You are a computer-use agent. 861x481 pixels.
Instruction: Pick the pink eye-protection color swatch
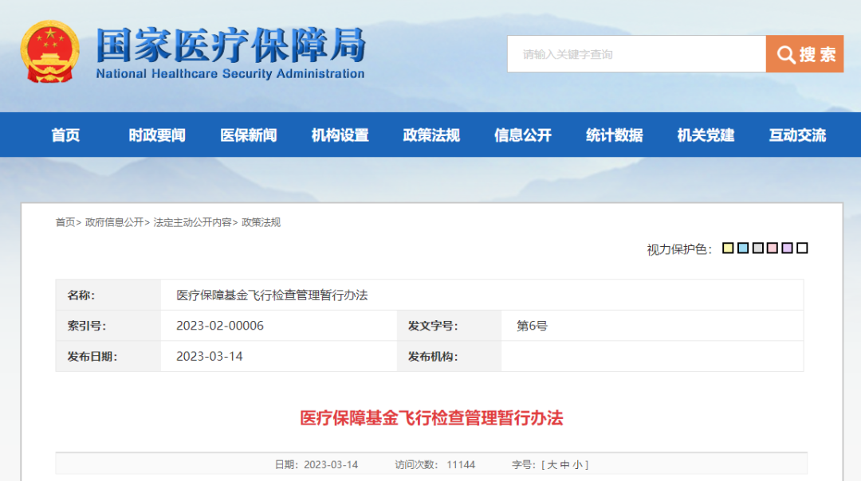pyautogui.click(x=773, y=248)
